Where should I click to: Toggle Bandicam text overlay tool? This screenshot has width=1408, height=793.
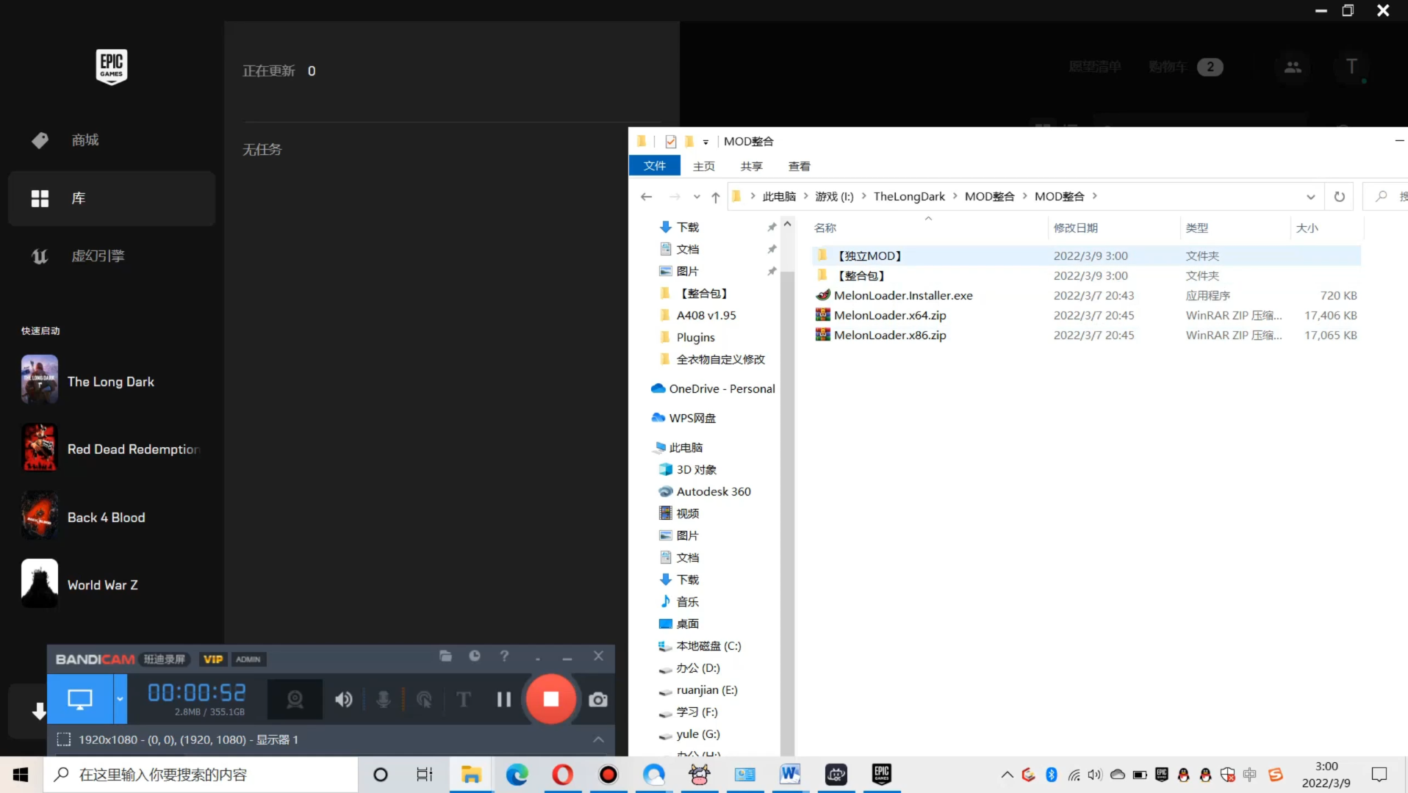click(464, 700)
